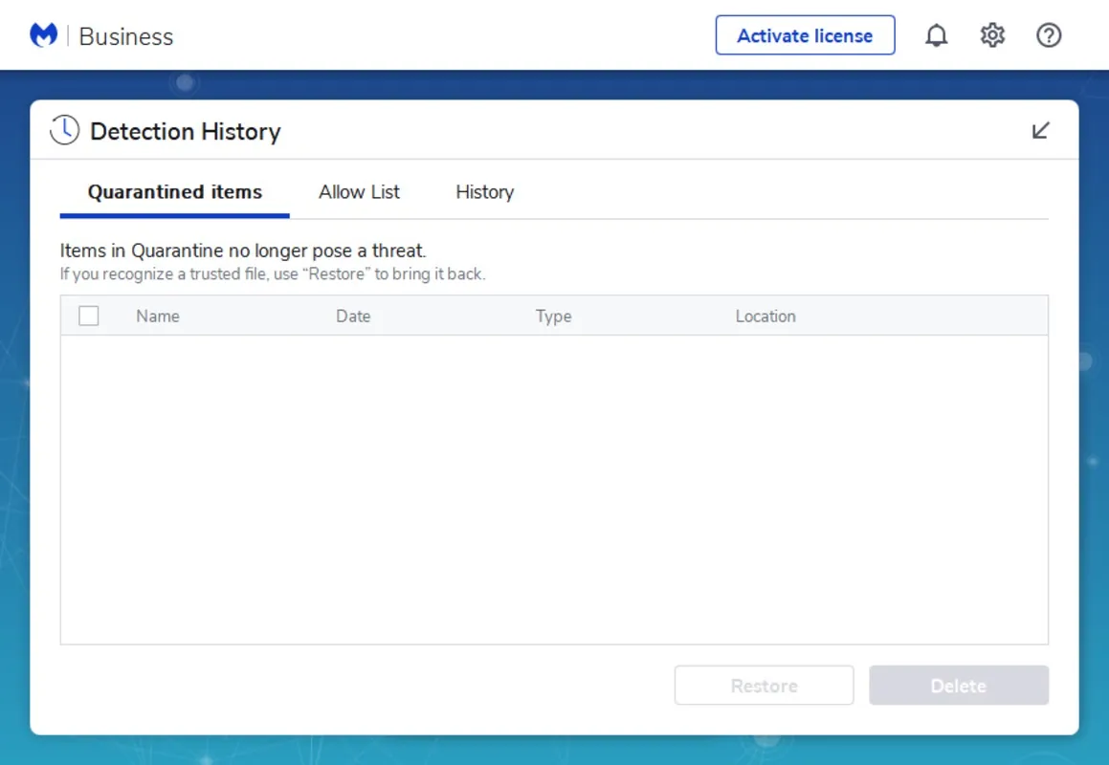Image resolution: width=1109 pixels, height=765 pixels.
Task: Click the Restore button
Action: click(764, 685)
